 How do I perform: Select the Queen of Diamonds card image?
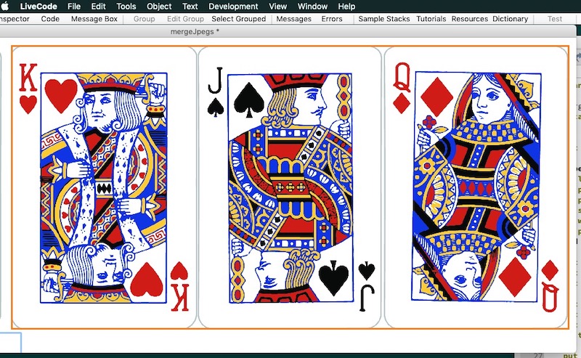[x=476, y=187]
